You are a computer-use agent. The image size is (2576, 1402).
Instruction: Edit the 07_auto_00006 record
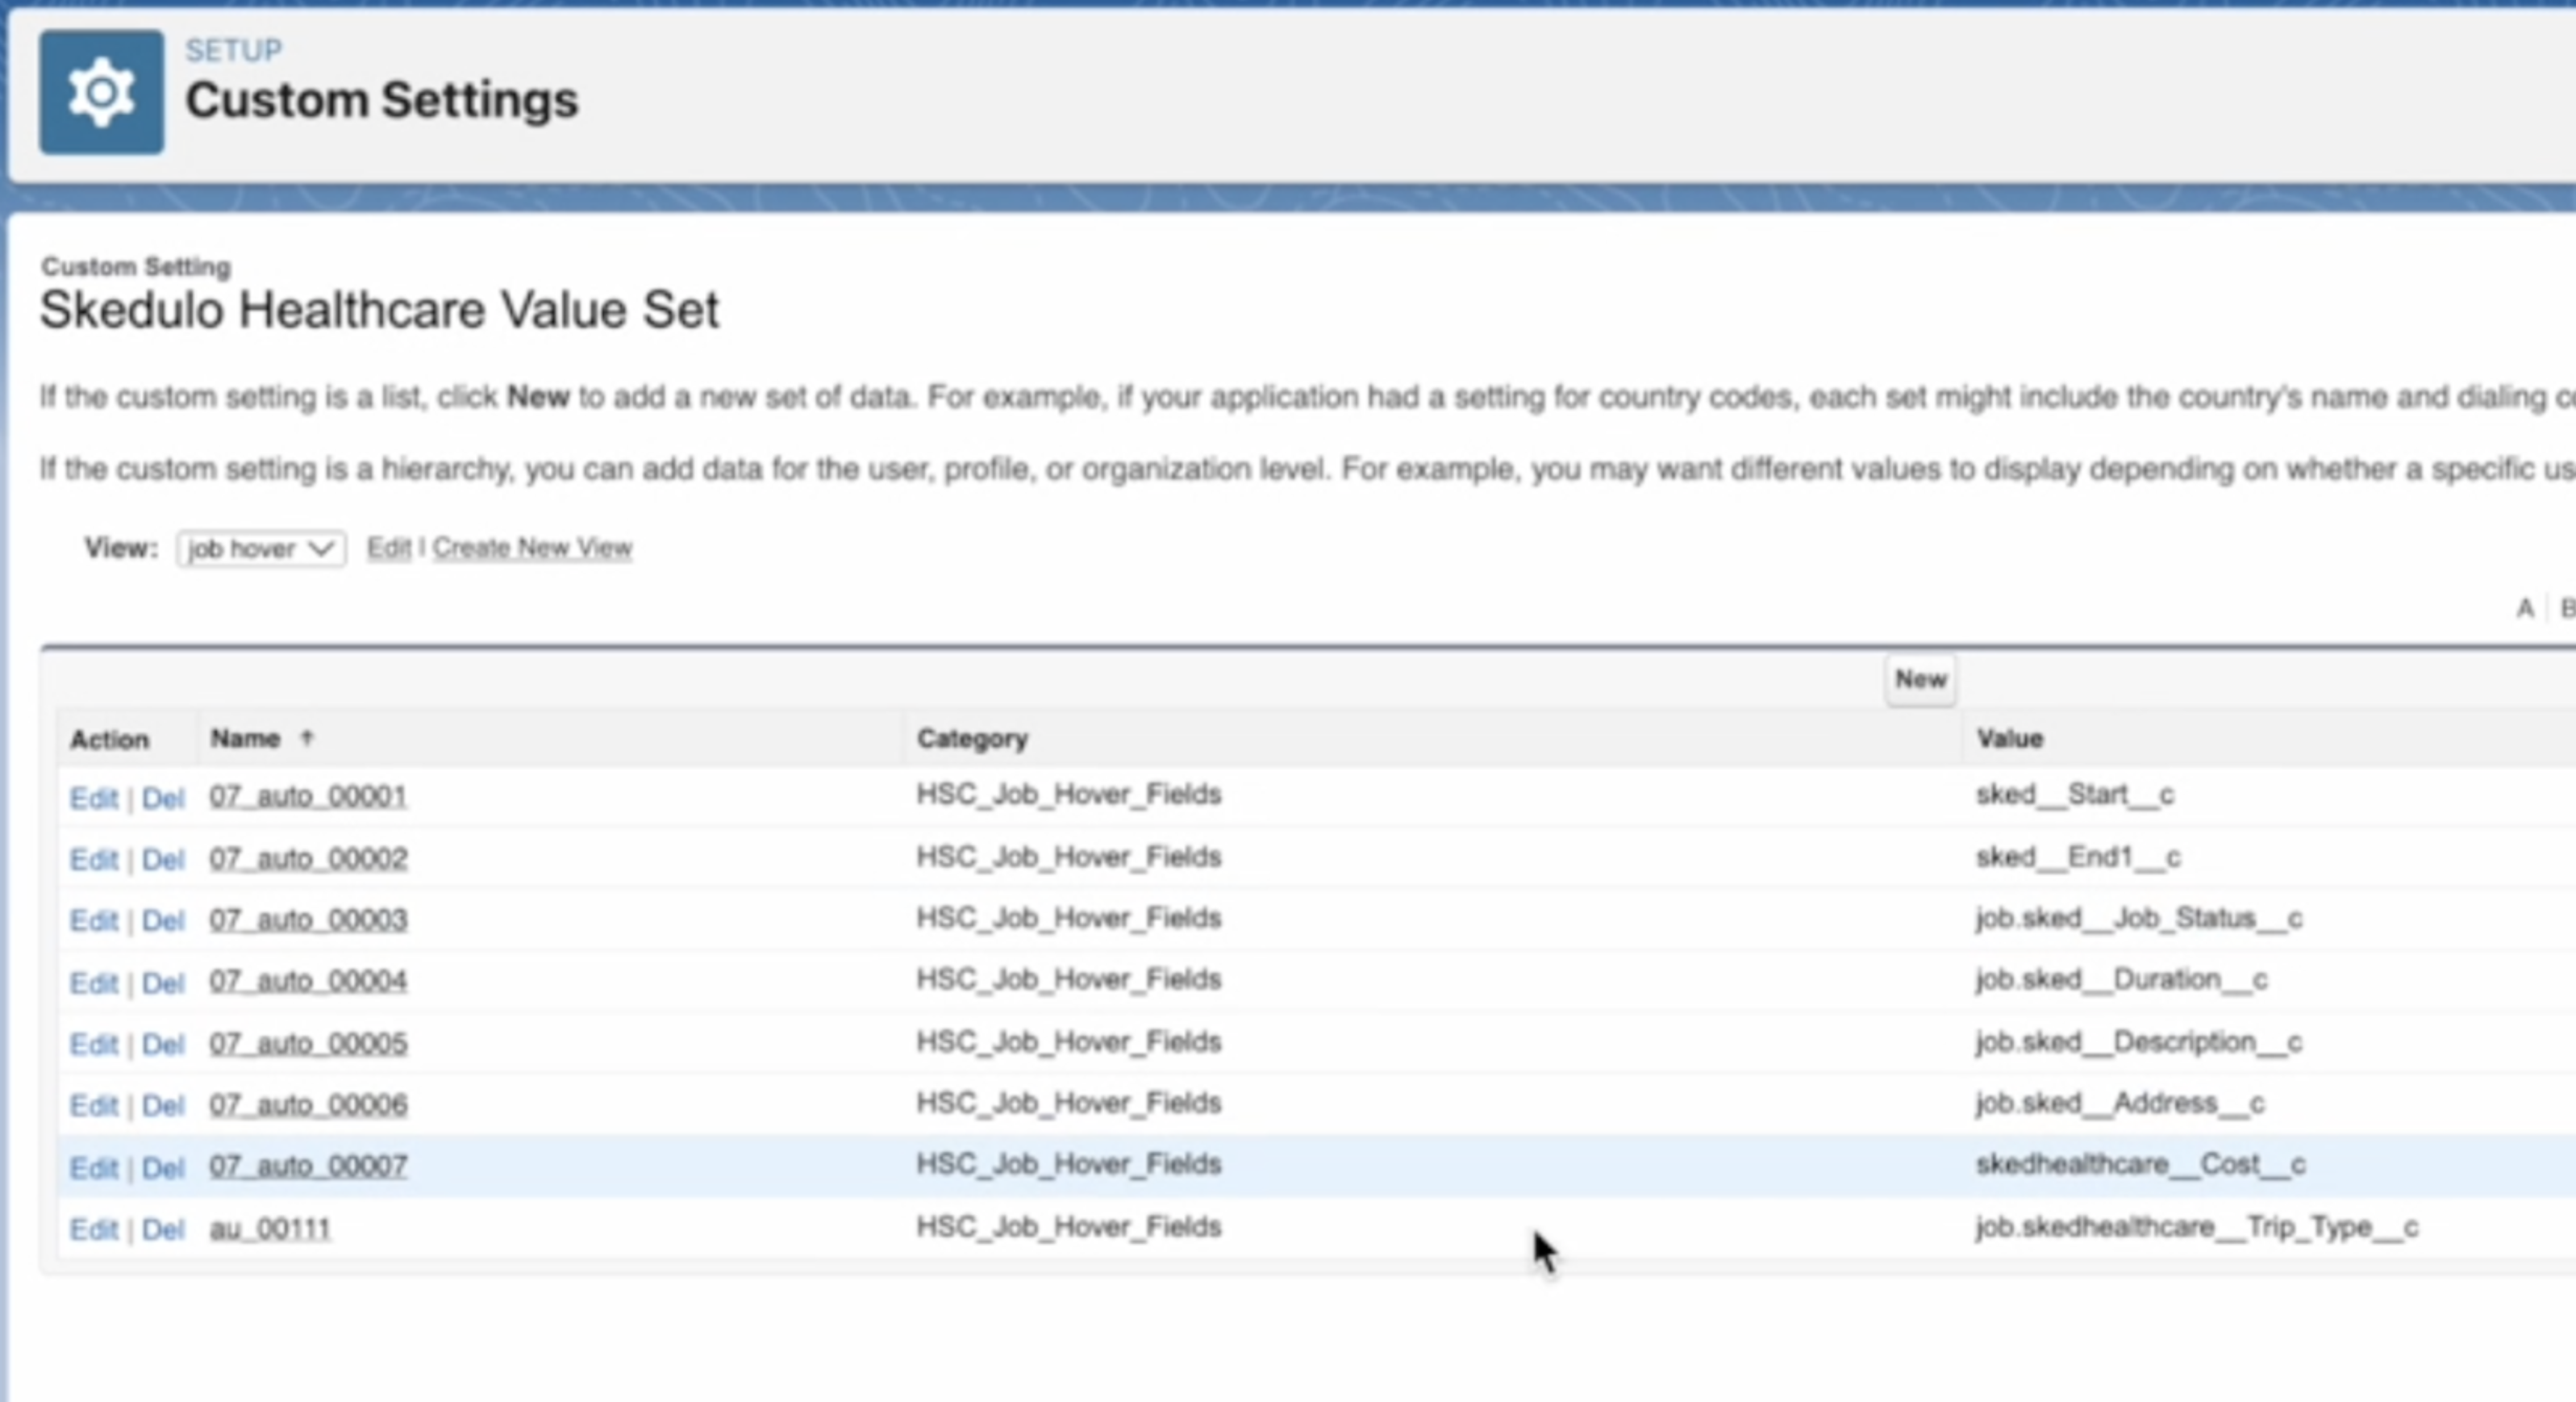pos(94,1105)
